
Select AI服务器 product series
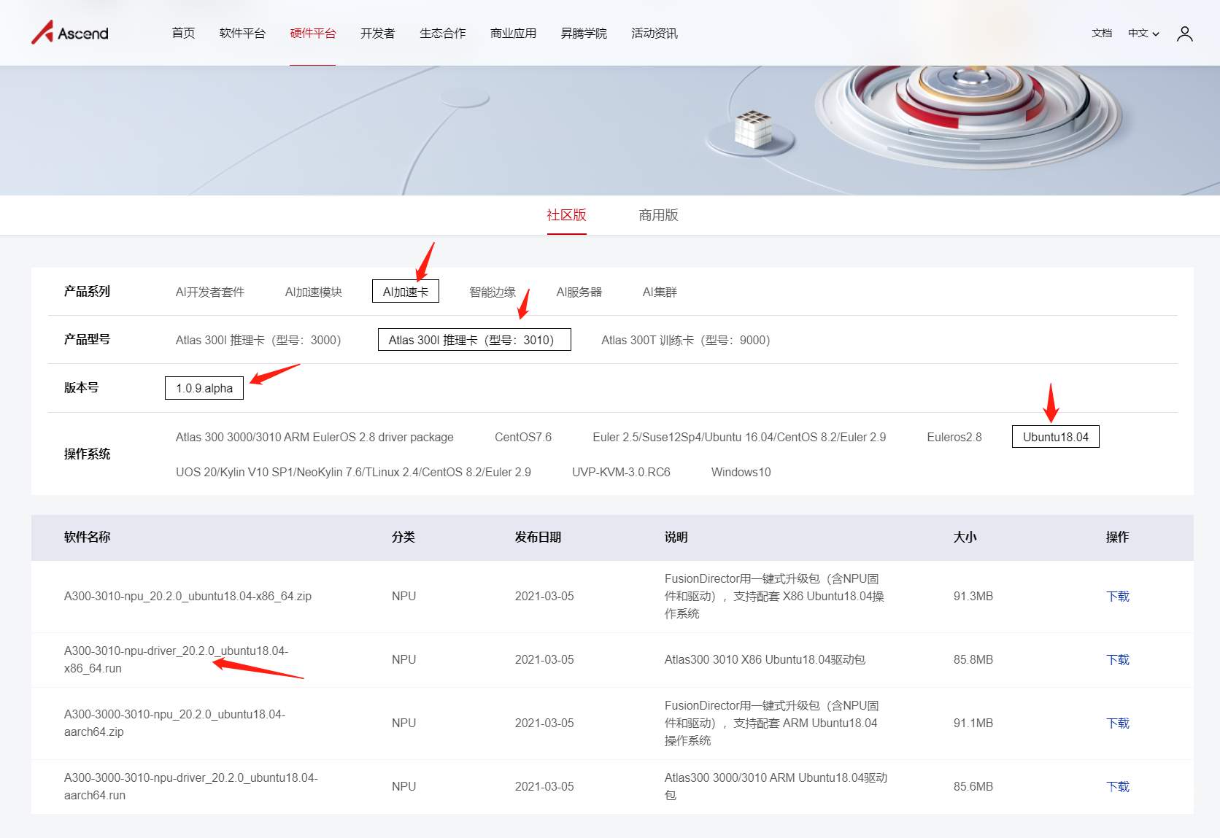pos(579,292)
